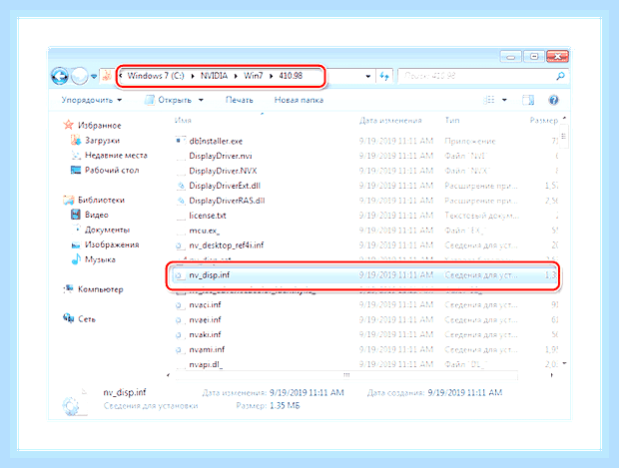Sort by the Размер column header

543,121
